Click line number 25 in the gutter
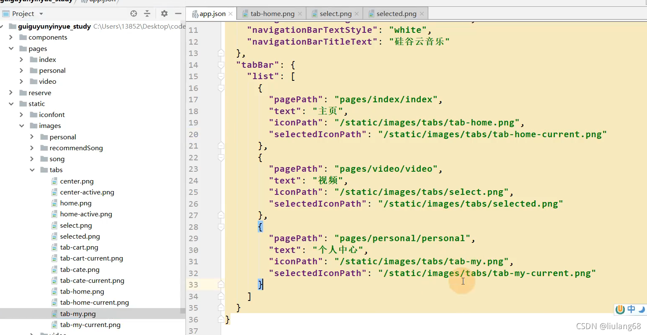This screenshot has height=335, width=647. point(193,192)
